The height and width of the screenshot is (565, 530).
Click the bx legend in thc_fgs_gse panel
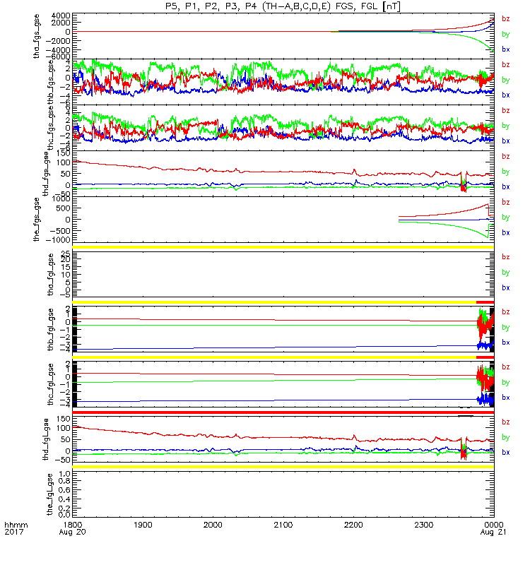tap(506, 141)
